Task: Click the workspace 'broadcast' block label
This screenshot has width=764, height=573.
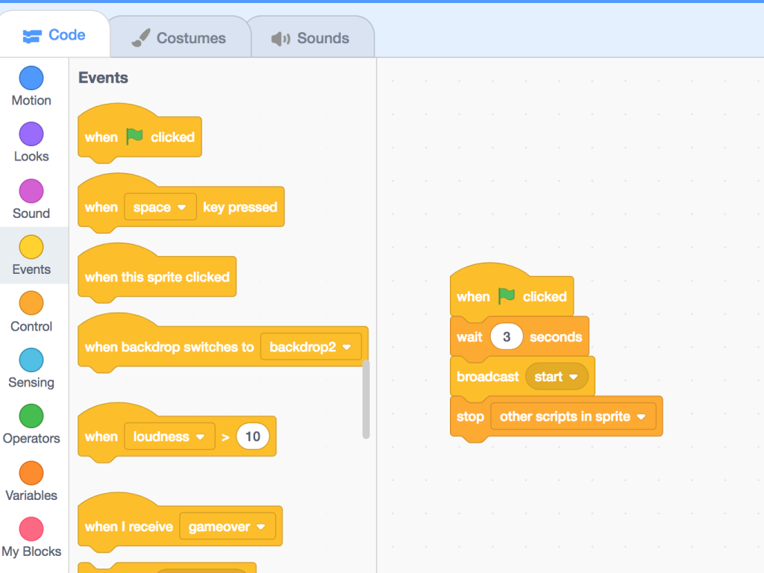Action: [x=488, y=377]
